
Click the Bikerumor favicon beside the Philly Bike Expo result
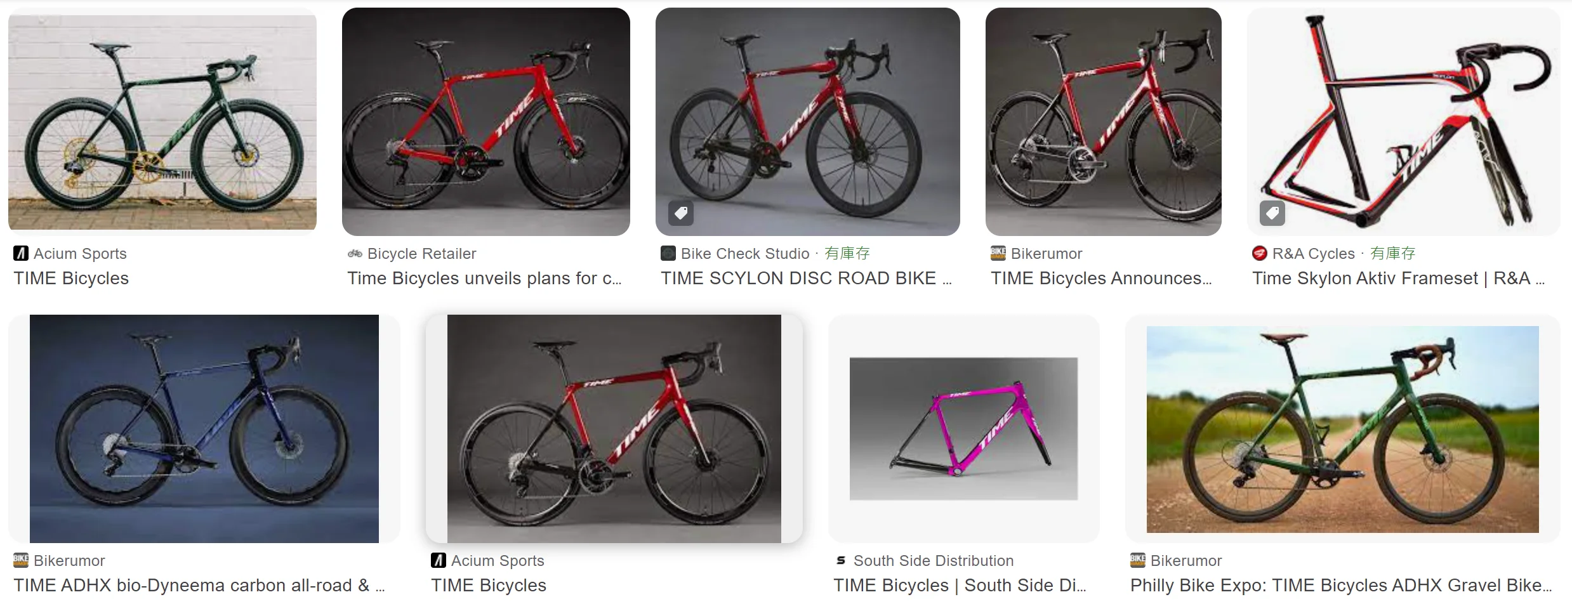click(x=1138, y=561)
